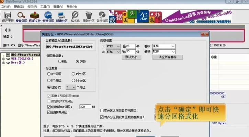
Task: Select HD0:VMwareVirtual in the disk tree
Action: [25, 55]
